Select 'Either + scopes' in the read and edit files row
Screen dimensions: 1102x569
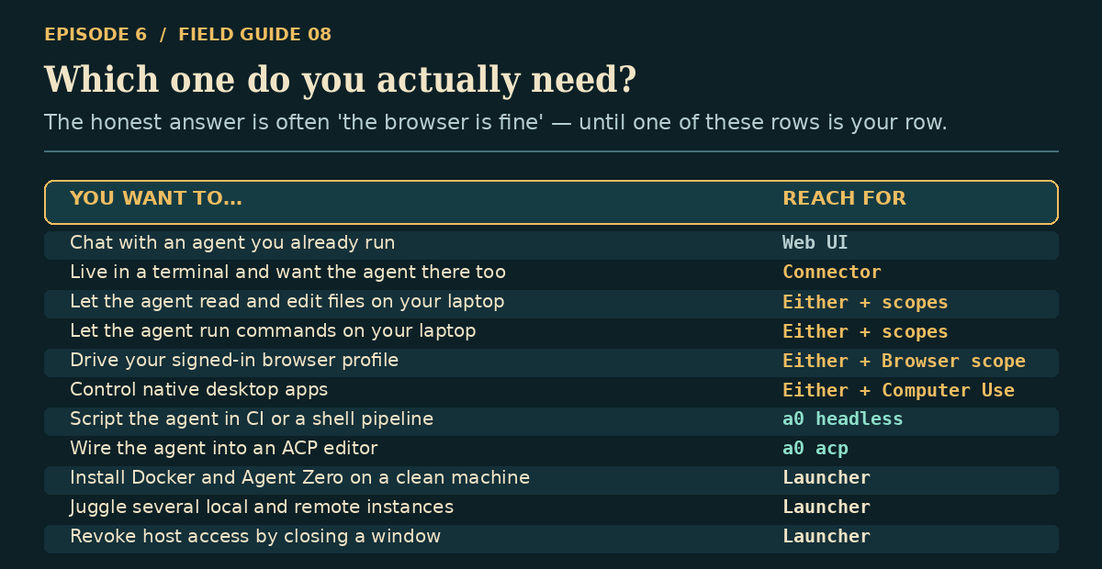tap(865, 302)
